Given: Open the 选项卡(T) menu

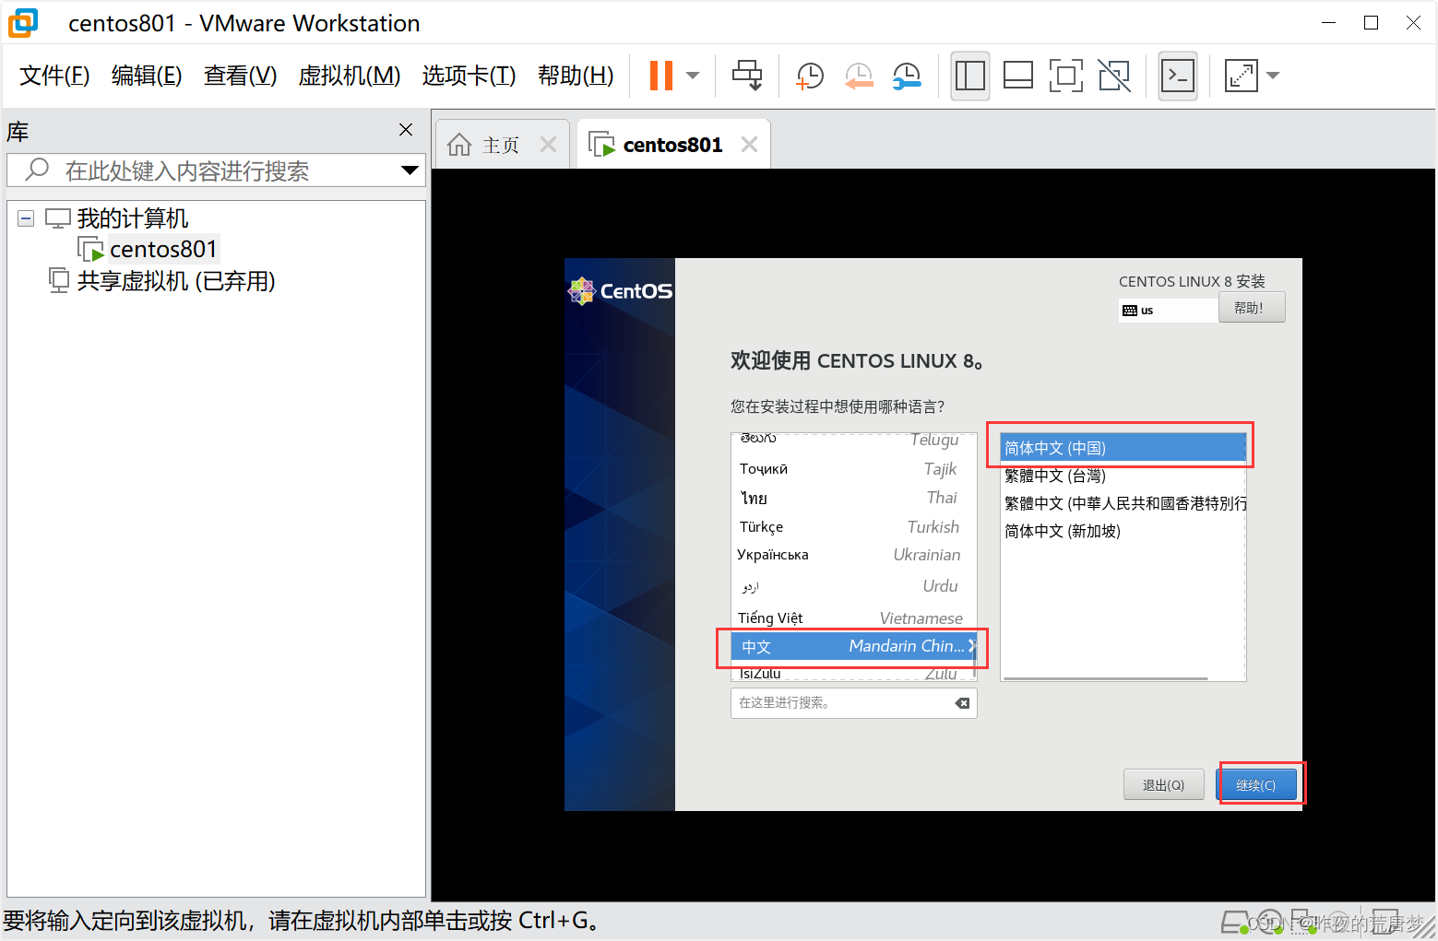Looking at the screenshot, I should click(469, 76).
